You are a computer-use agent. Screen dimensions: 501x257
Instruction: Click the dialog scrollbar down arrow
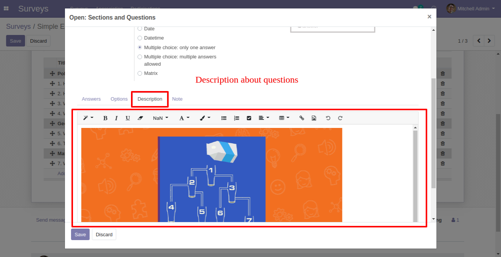coord(433,219)
